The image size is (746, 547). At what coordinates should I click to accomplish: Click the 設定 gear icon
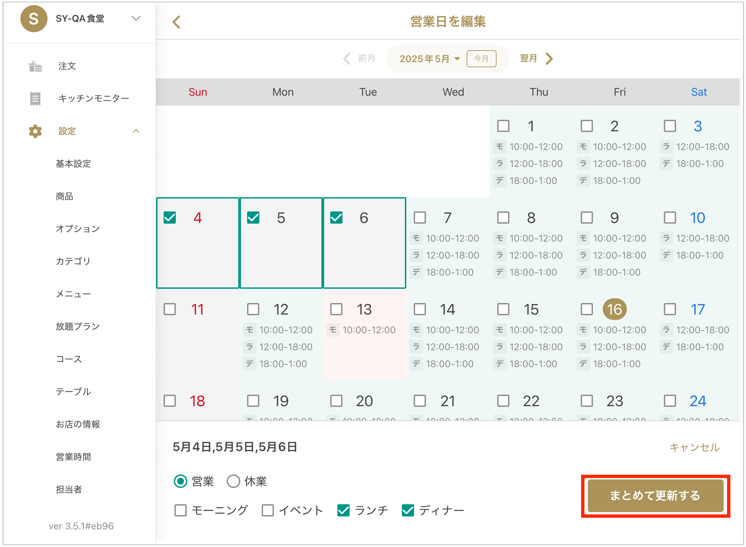click(x=35, y=131)
